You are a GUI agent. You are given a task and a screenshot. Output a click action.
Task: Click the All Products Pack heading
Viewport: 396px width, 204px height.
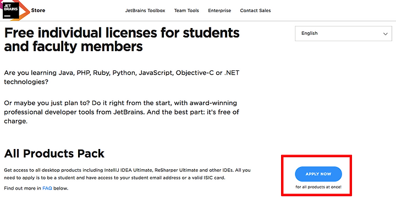pyautogui.click(x=54, y=153)
